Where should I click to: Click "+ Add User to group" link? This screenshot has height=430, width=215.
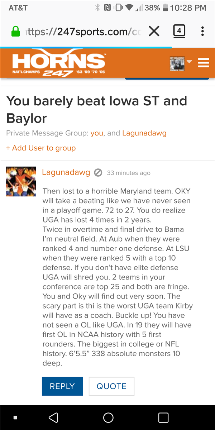pyautogui.click(x=41, y=148)
